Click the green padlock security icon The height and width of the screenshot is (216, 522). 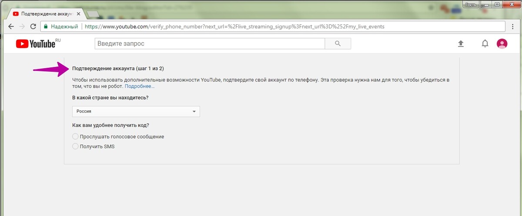coord(45,27)
